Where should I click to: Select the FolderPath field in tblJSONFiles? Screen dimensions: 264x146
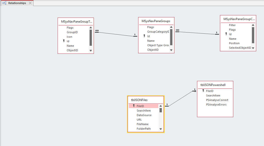pos(144,129)
